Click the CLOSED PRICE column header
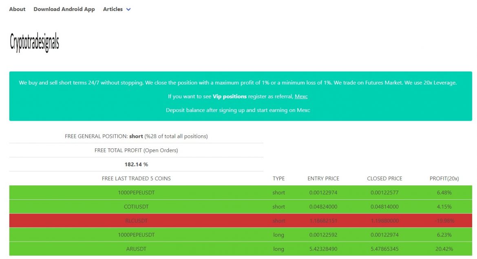 (384, 178)
